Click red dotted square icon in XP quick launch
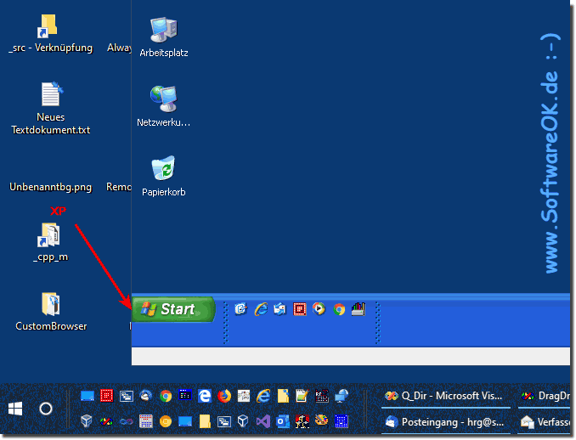 299,309
